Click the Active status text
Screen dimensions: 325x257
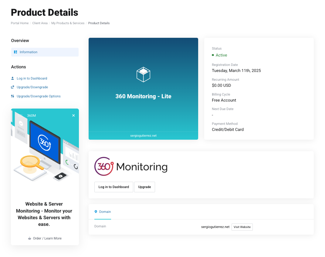pyautogui.click(x=221, y=55)
